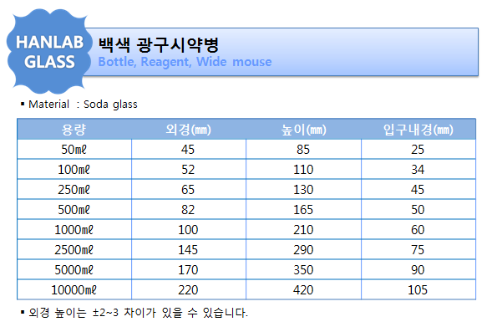Viewport: 492px width, 327px height.
Task: Click the 100㎖ capacity cell
Action: point(74,170)
